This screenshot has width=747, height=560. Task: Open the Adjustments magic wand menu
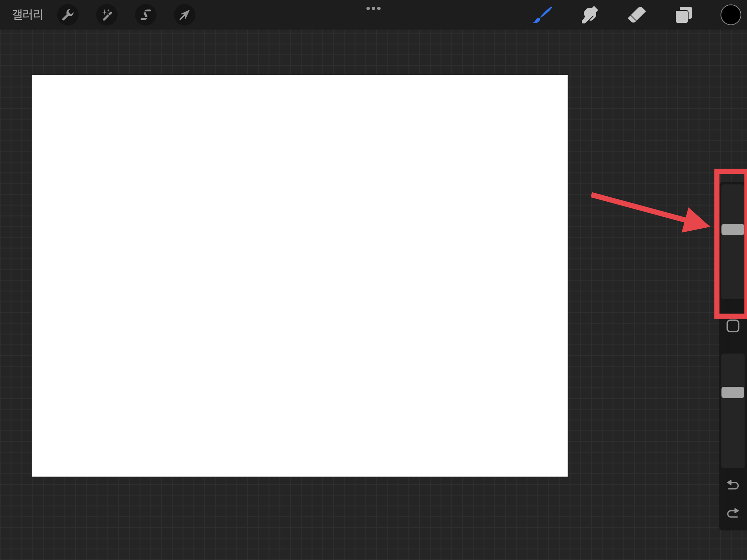pos(107,15)
